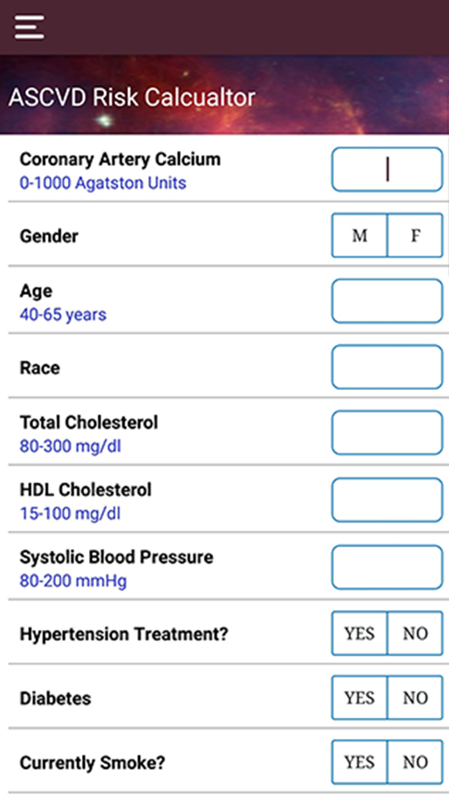Image resolution: width=449 pixels, height=798 pixels.
Task: Open the Race selection field
Action: pos(387,368)
